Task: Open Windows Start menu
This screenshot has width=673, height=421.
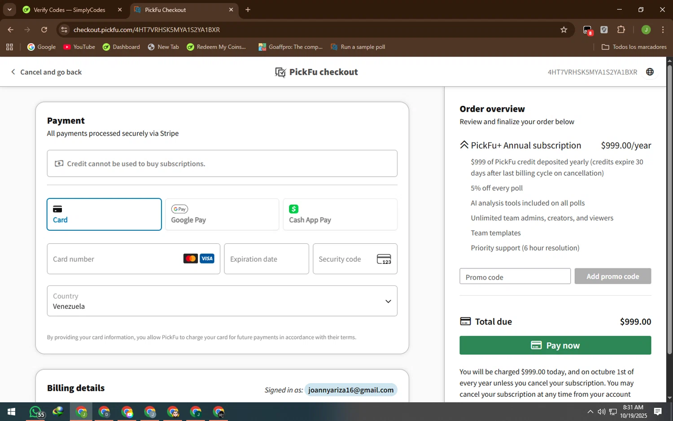Action: click(12, 412)
